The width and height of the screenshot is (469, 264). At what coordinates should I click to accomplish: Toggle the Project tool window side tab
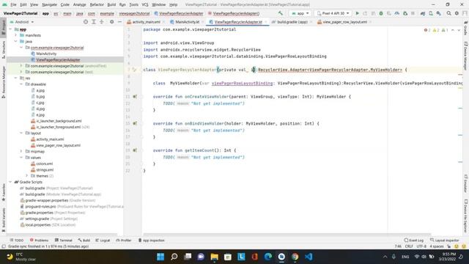click(3, 27)
